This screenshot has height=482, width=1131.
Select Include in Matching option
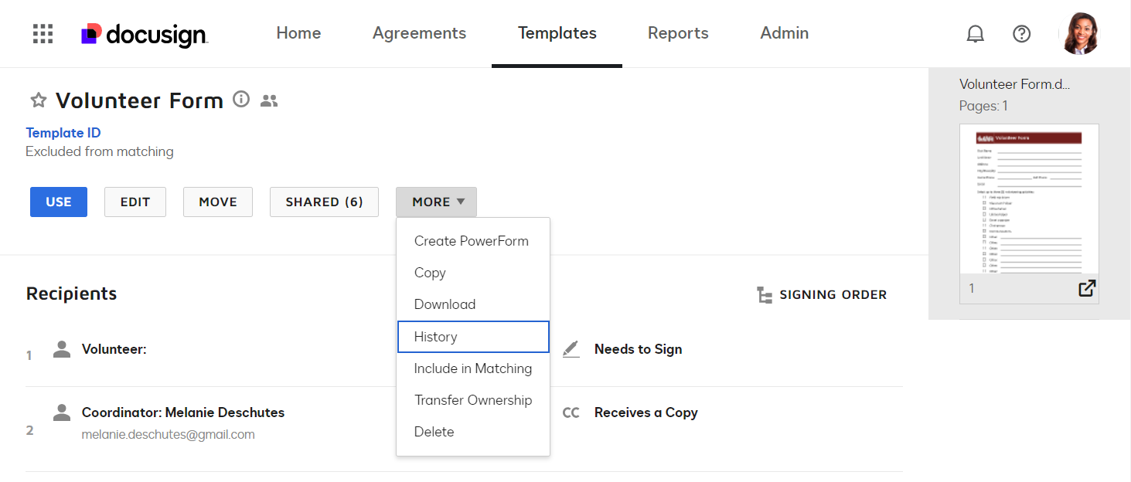[x=472, y=368]
